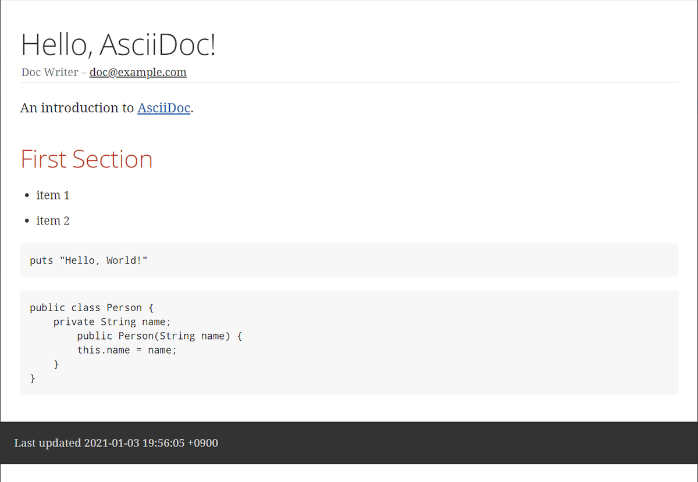Select the 'item 1' list entry
The width and height of the screenshot is (698, 482).
(53, 195)
